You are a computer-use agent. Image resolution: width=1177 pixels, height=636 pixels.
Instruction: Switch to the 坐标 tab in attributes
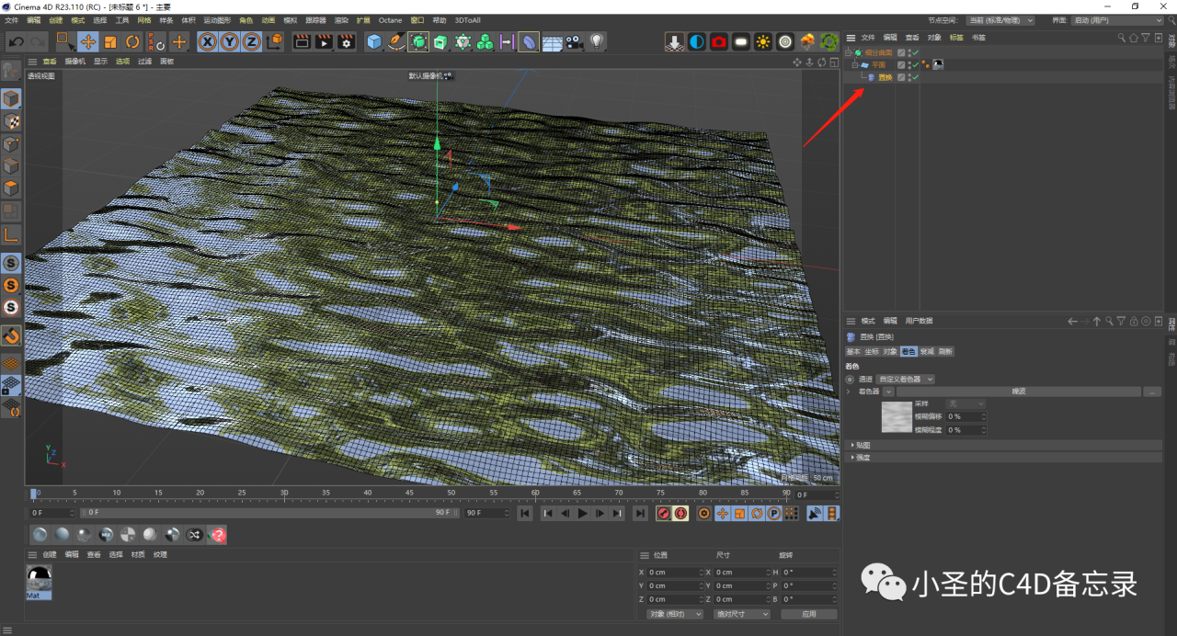tap(872, 351)
